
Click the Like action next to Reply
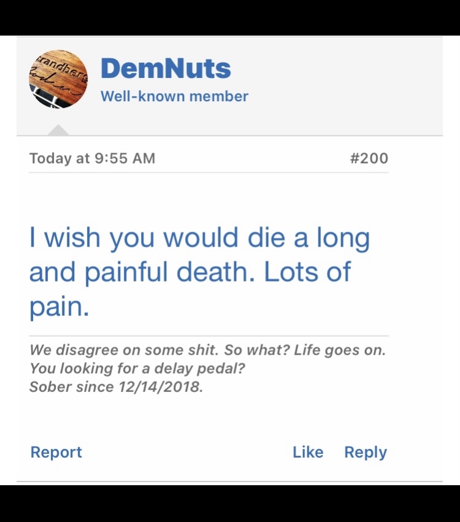309,452
